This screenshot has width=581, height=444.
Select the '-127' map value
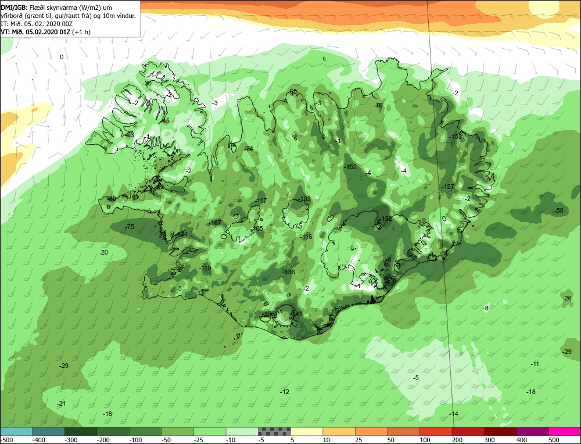447,187
